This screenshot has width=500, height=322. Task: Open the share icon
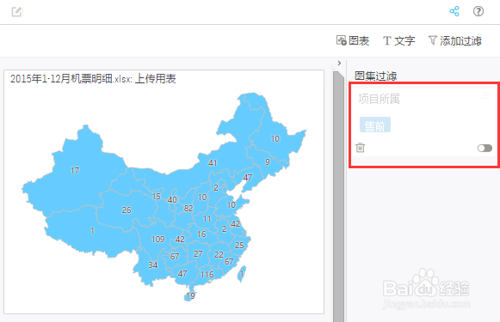[x=454, y=11]
